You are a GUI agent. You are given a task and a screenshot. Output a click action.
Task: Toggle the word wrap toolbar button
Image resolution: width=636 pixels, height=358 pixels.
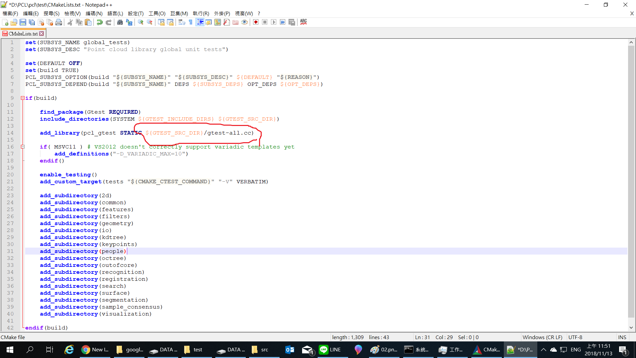point(182,22)
